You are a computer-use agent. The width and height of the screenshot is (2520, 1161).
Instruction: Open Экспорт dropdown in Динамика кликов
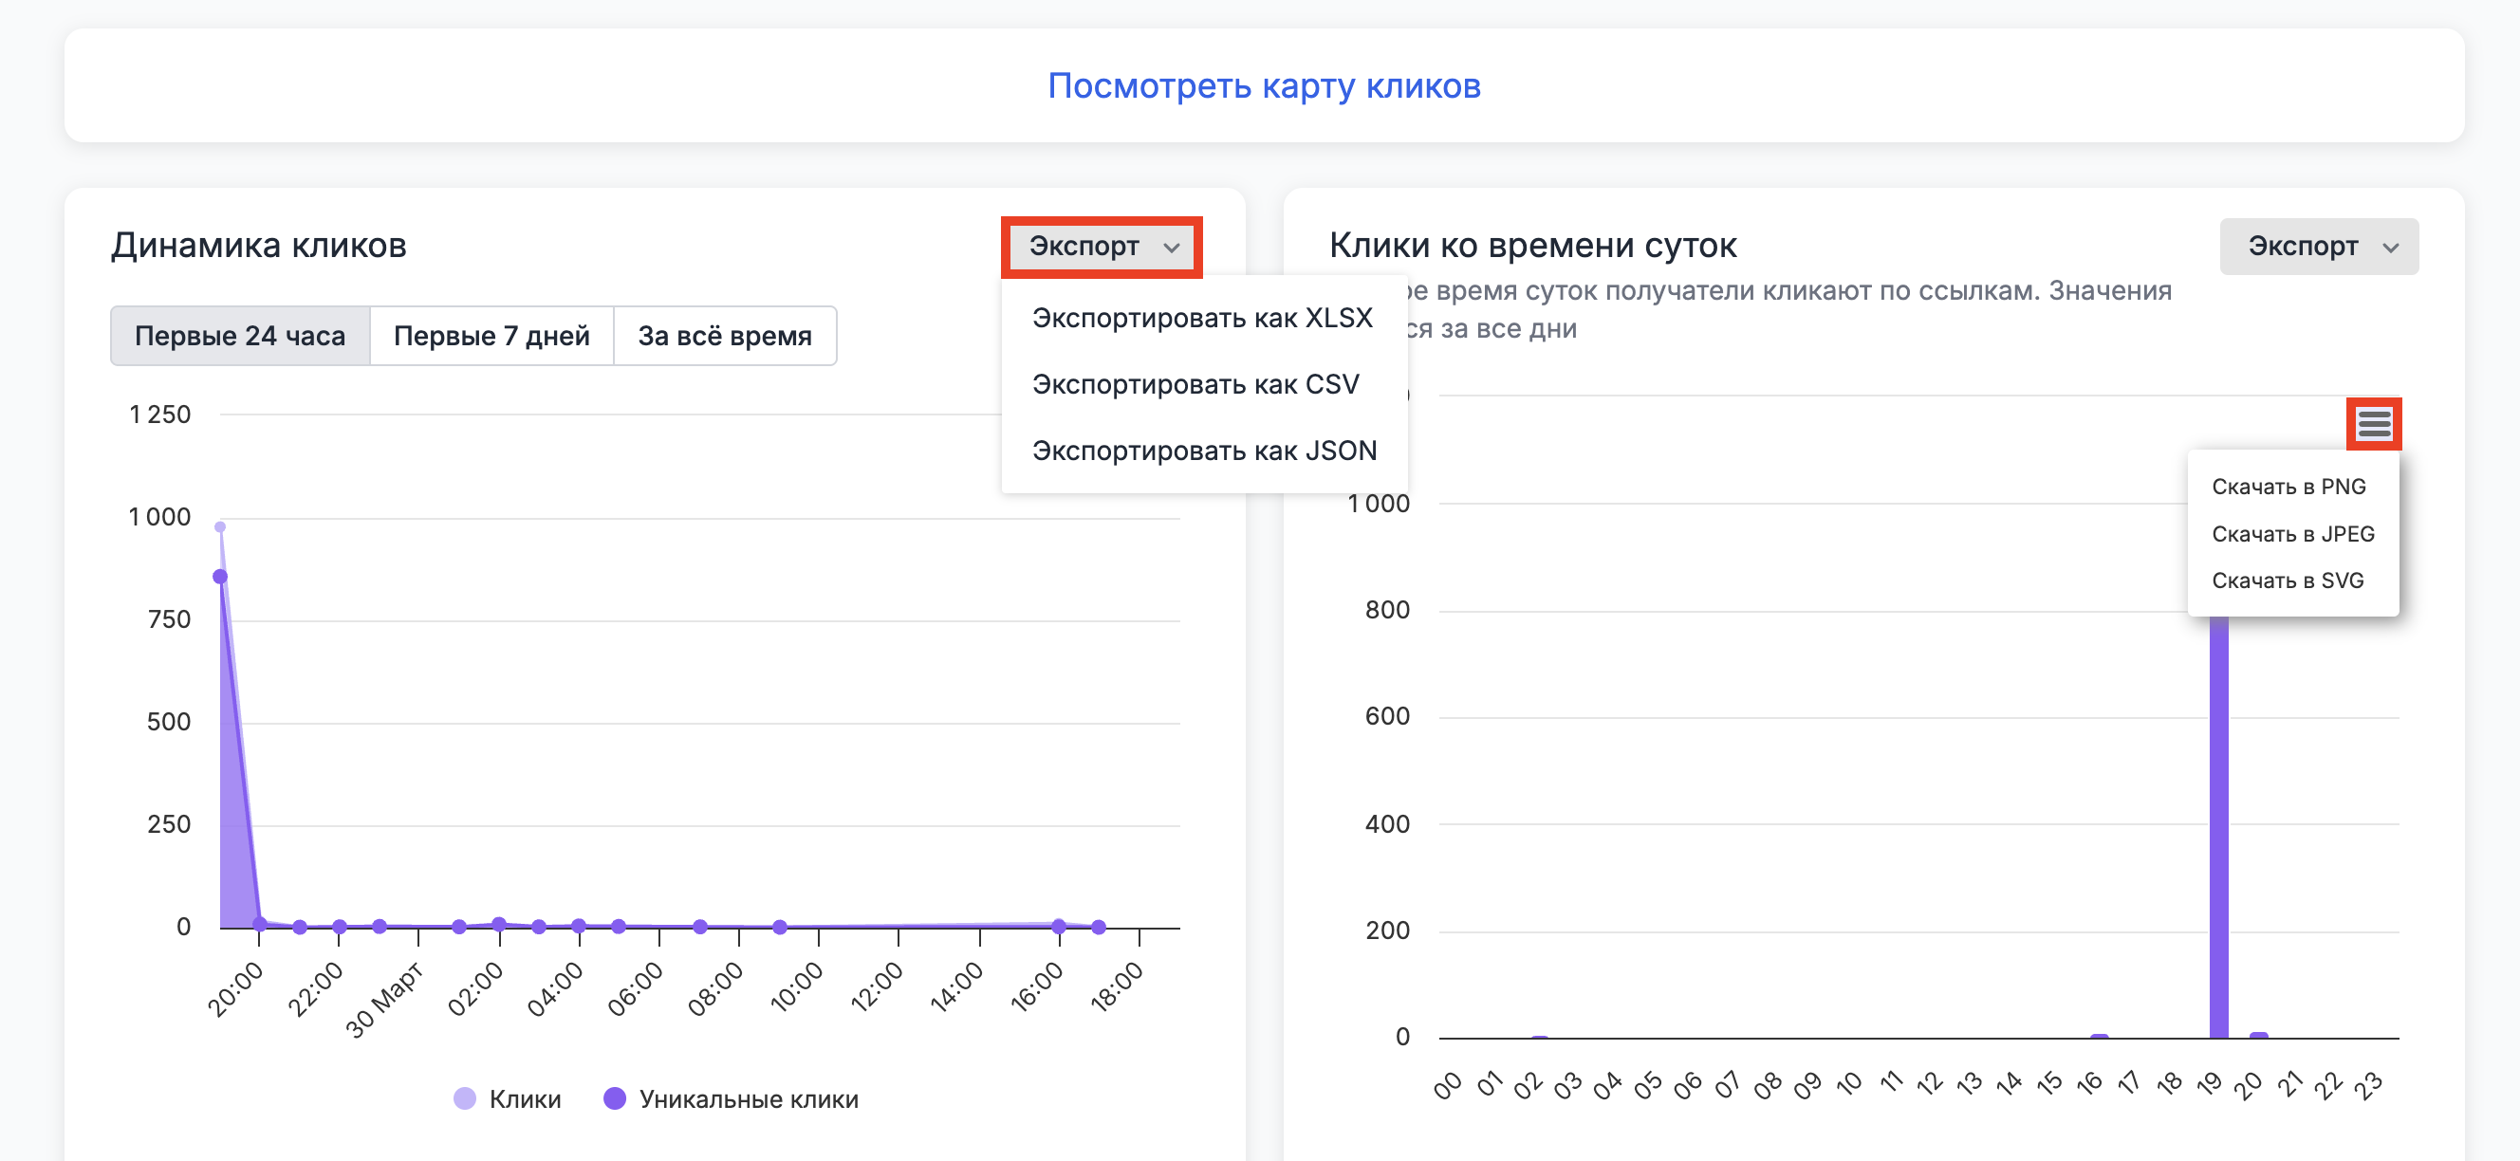point(1101,247)
